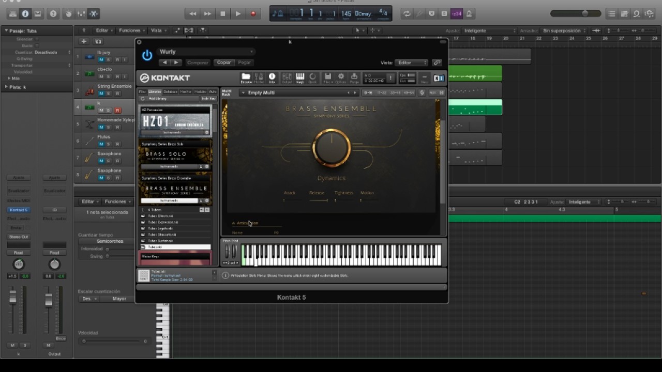Viewport: 662px width, 372px height.
Task: Open the Kontakt Browse folder icon
Action: [x=246, y=78]
